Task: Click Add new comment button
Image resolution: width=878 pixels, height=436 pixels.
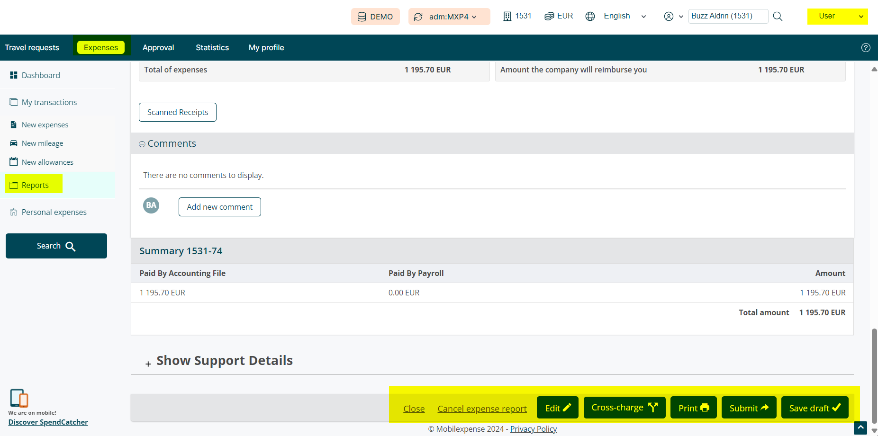Action: coord(219,207)
